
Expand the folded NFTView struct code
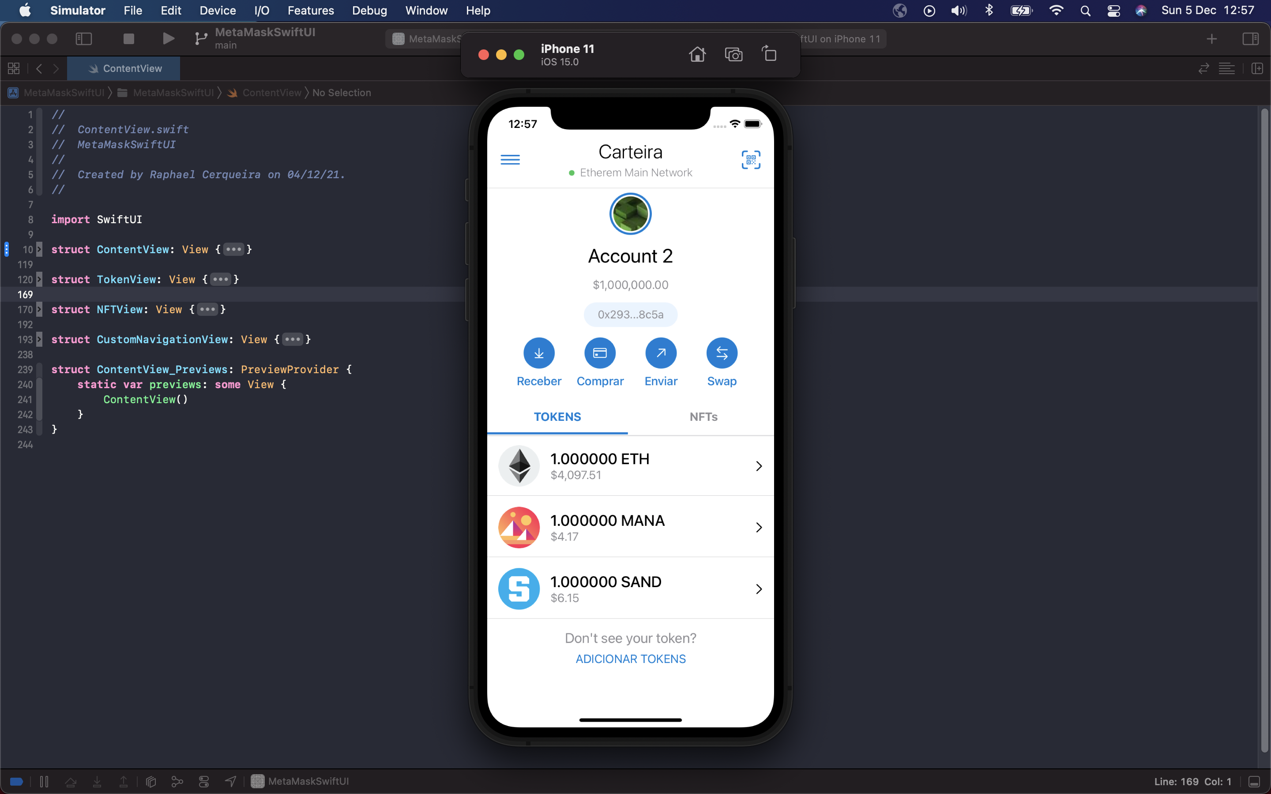(207, 309)
